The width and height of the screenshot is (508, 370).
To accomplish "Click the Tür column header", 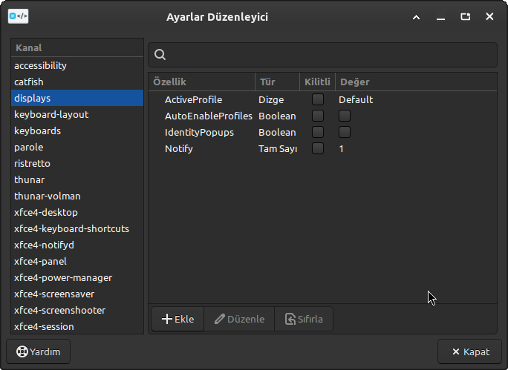I will pos(276,82).
